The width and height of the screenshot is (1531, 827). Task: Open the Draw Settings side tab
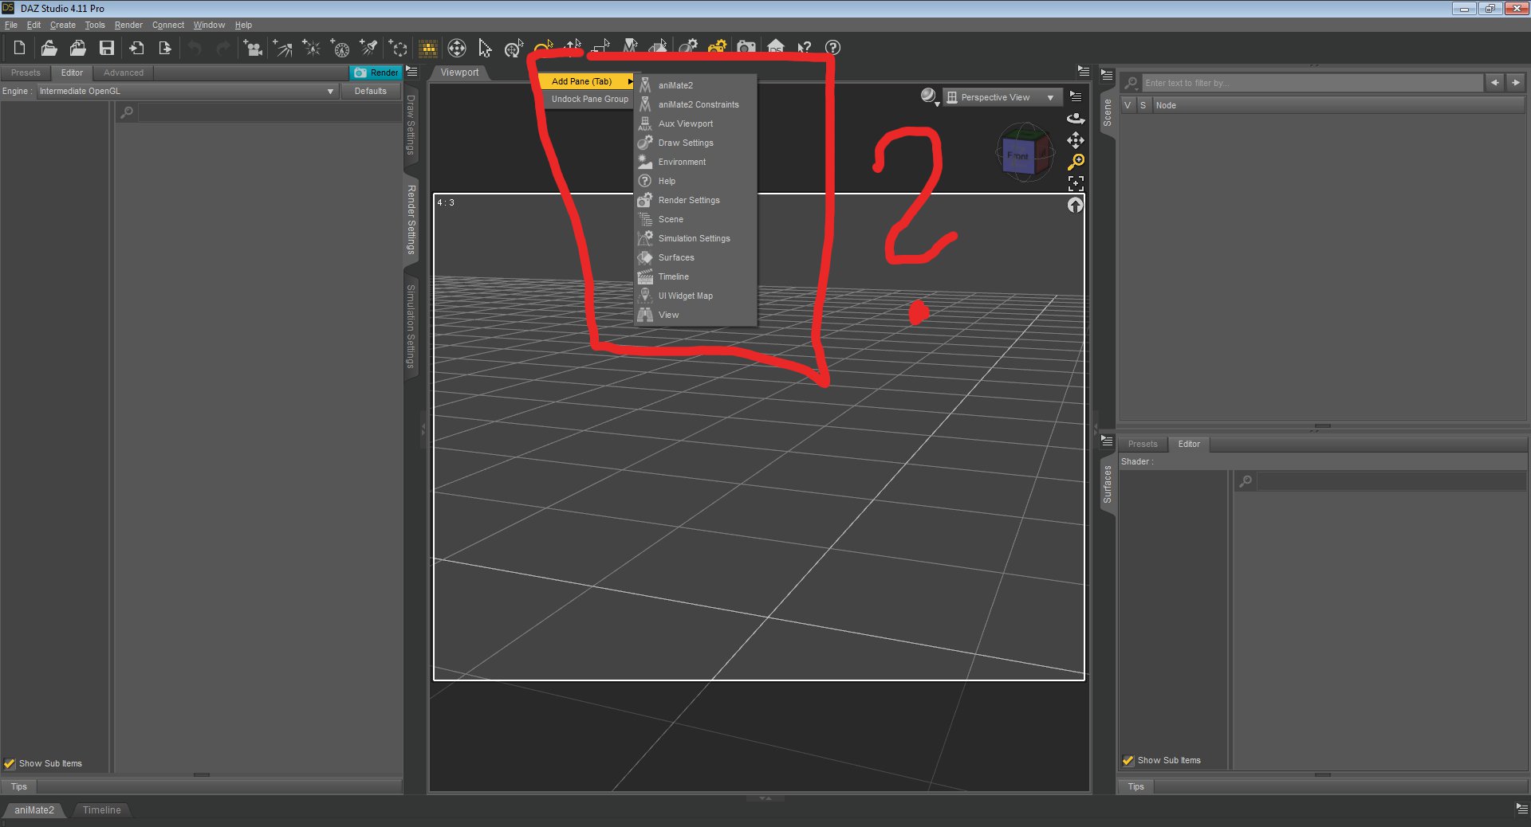click(411, 125)
